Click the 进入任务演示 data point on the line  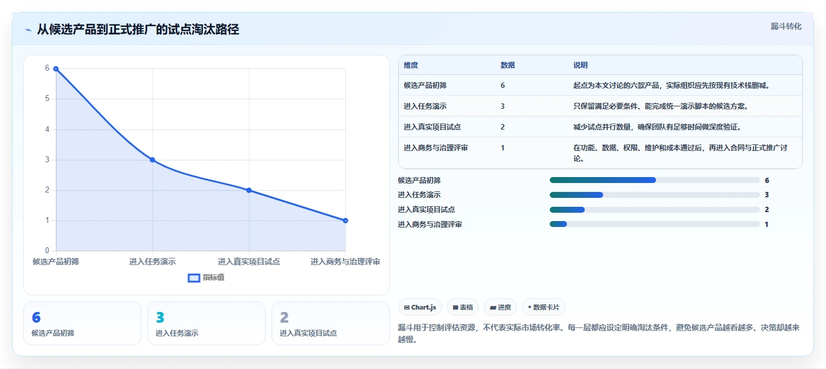[152, 160]
